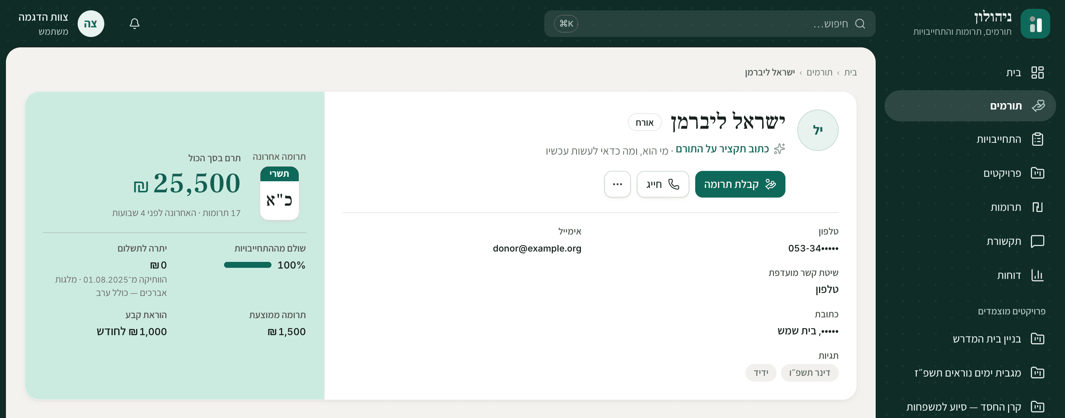Go to the תרומות sidebar item

tap(970, 207)
